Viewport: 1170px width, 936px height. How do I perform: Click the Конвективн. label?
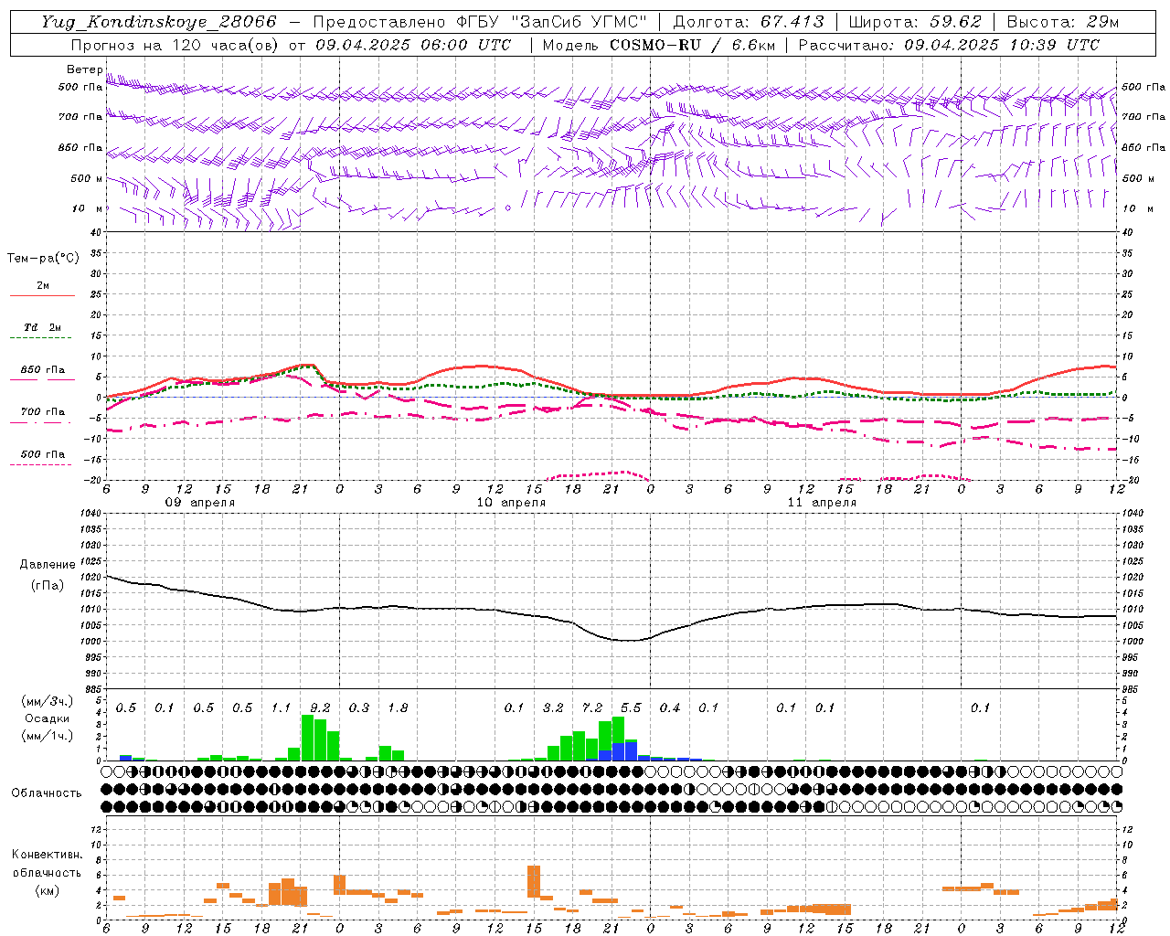pyautogui.click(x=48, y=855)
